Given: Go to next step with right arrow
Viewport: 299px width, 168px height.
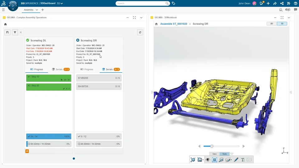Looking at the screenshot, I should [244, 146].
